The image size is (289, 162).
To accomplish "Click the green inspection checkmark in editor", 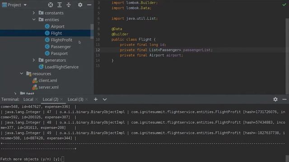I will coord(284,4).
